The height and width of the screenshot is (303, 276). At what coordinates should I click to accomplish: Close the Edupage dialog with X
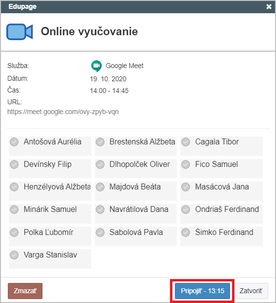click(x=269, y=7)
